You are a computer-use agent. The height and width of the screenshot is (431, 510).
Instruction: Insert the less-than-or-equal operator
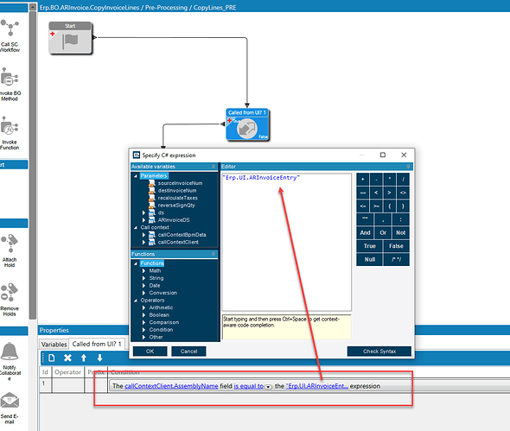coord(363,206)
